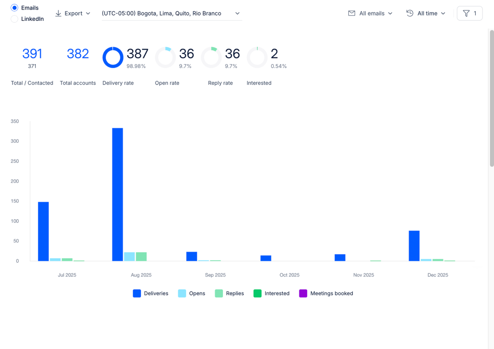Viewport: 494px width, 349px height.
Task: Click the Export download icon
Action: click(x=58, y=13)
